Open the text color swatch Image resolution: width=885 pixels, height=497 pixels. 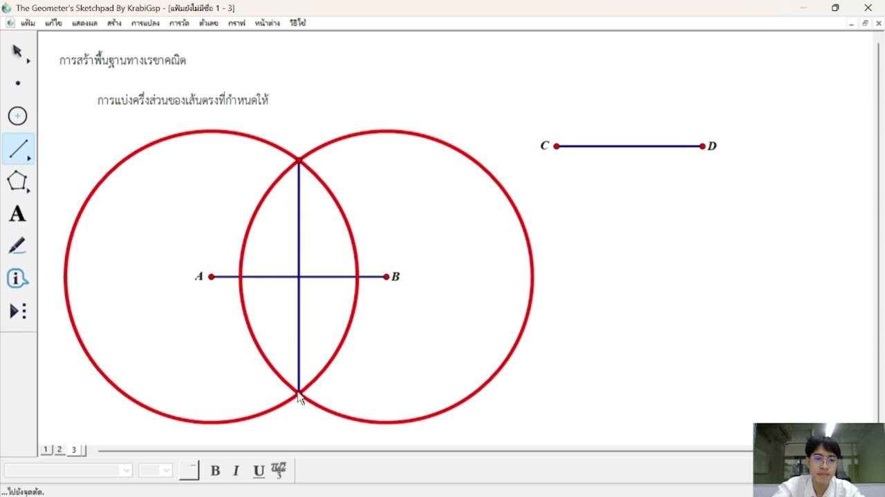coord(189,471)
